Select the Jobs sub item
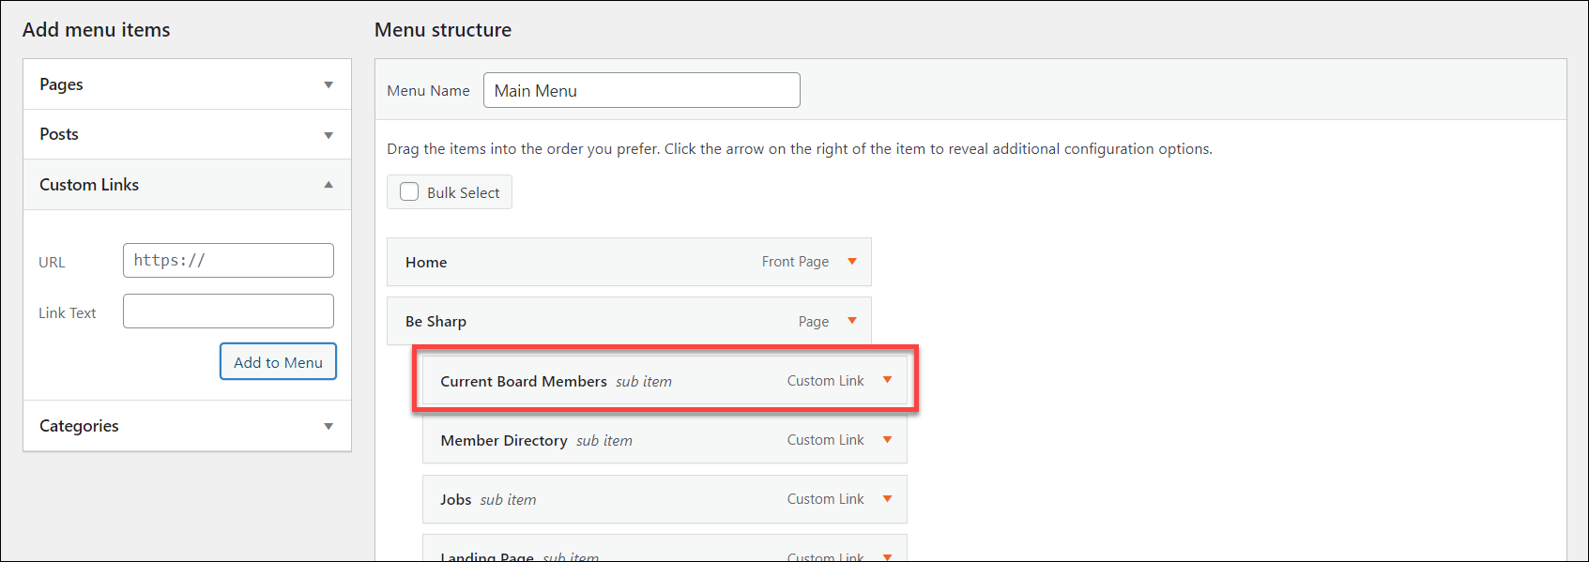This screenshot has height=562, width=1589. click(x=456, y=500)
